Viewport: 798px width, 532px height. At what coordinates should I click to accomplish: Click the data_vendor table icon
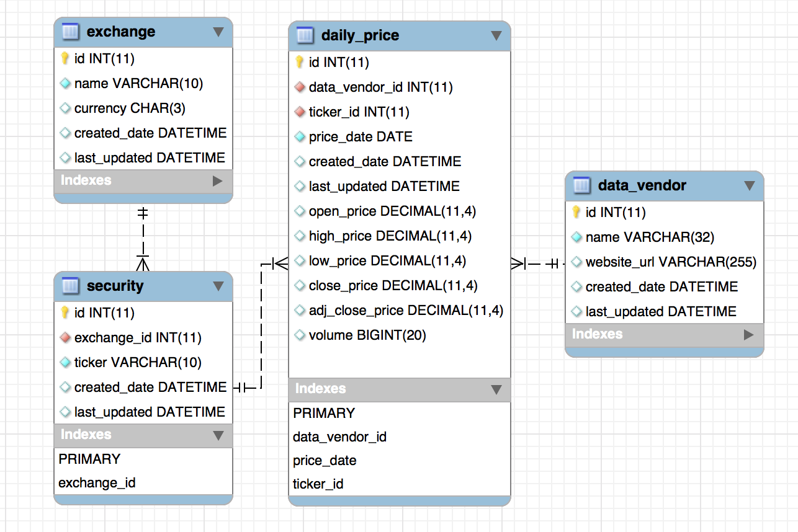[582, 185]
